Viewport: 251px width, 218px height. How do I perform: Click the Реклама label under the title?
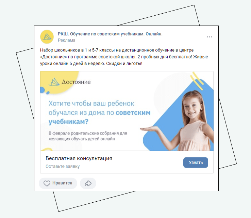[x=66, y=40]
